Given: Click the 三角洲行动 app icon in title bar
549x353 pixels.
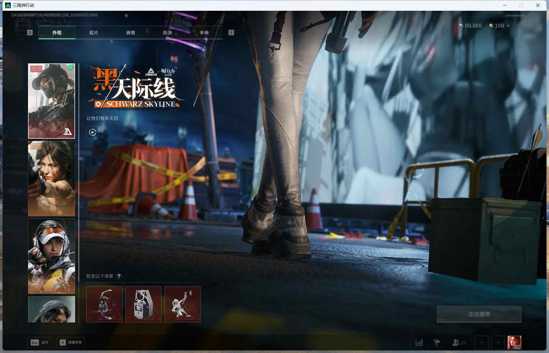Looking at the screenshot, I should [x=8, y=5].
